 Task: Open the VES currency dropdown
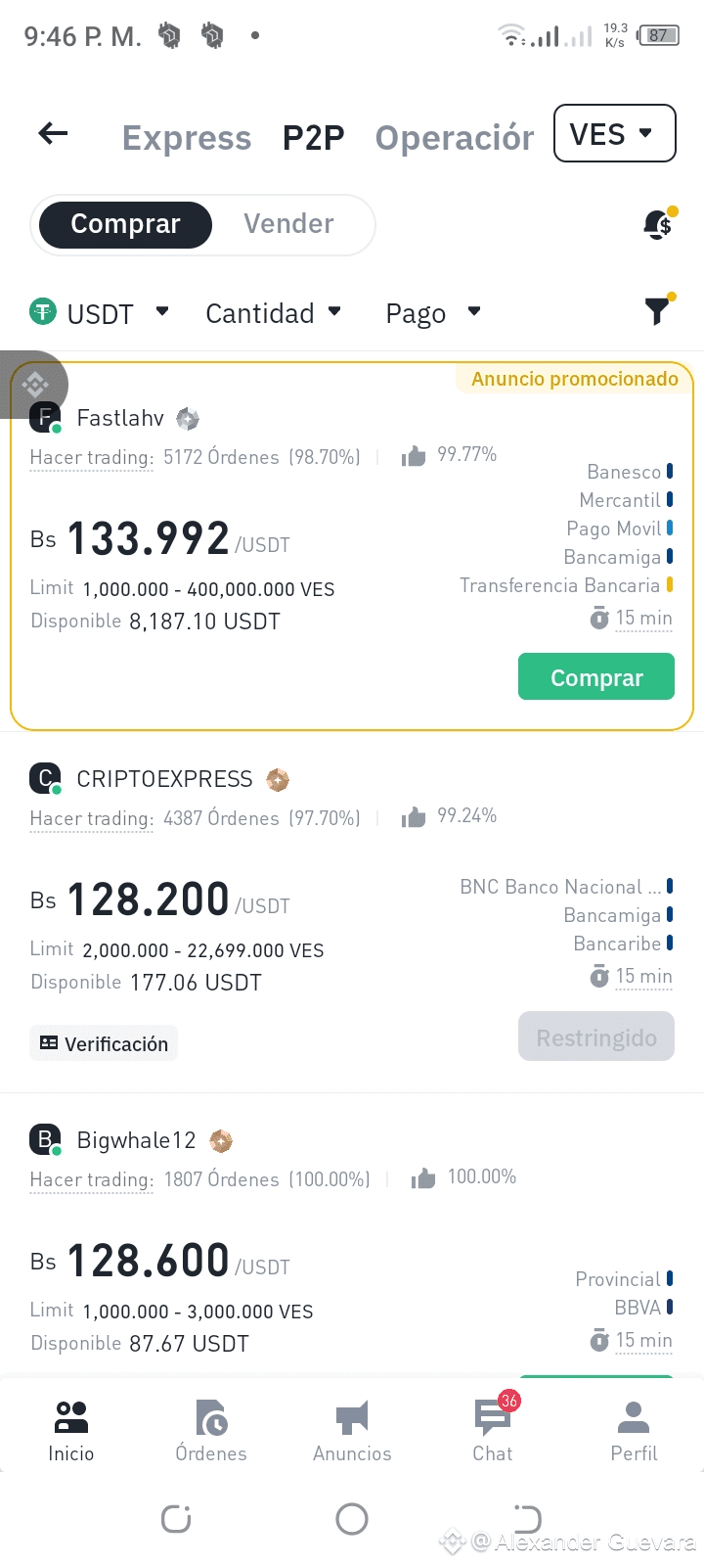pos(614,133)
